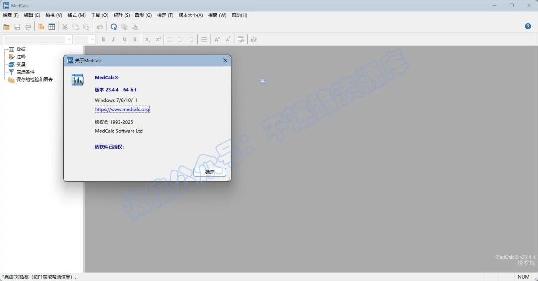Click the Windows 7/8/10/11 text
Viewport: 538px width, 281px height.
(x=116, y=100)
